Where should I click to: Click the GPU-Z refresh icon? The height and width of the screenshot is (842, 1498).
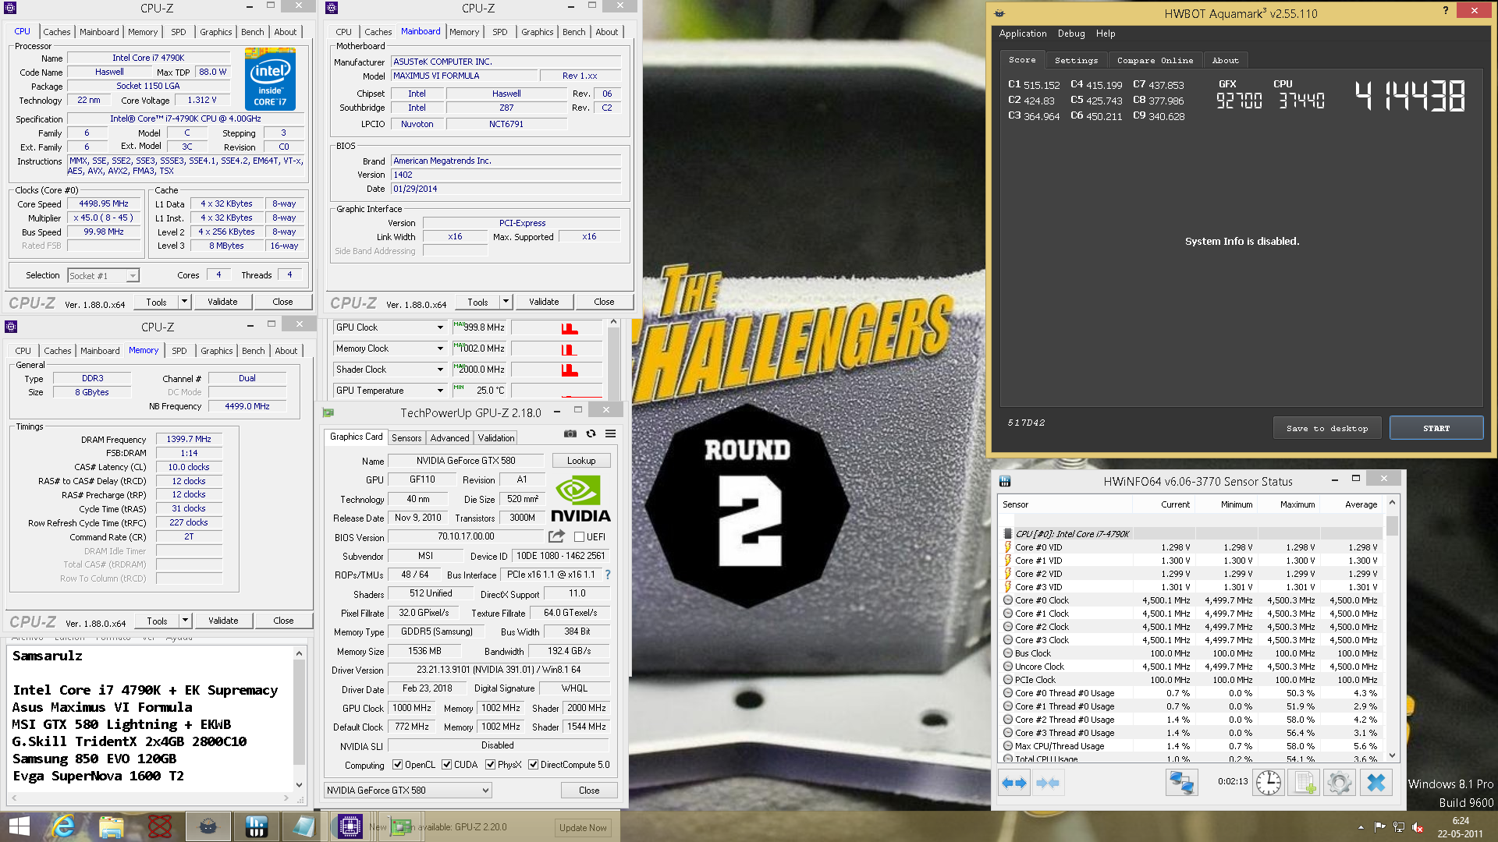(591, 434)
